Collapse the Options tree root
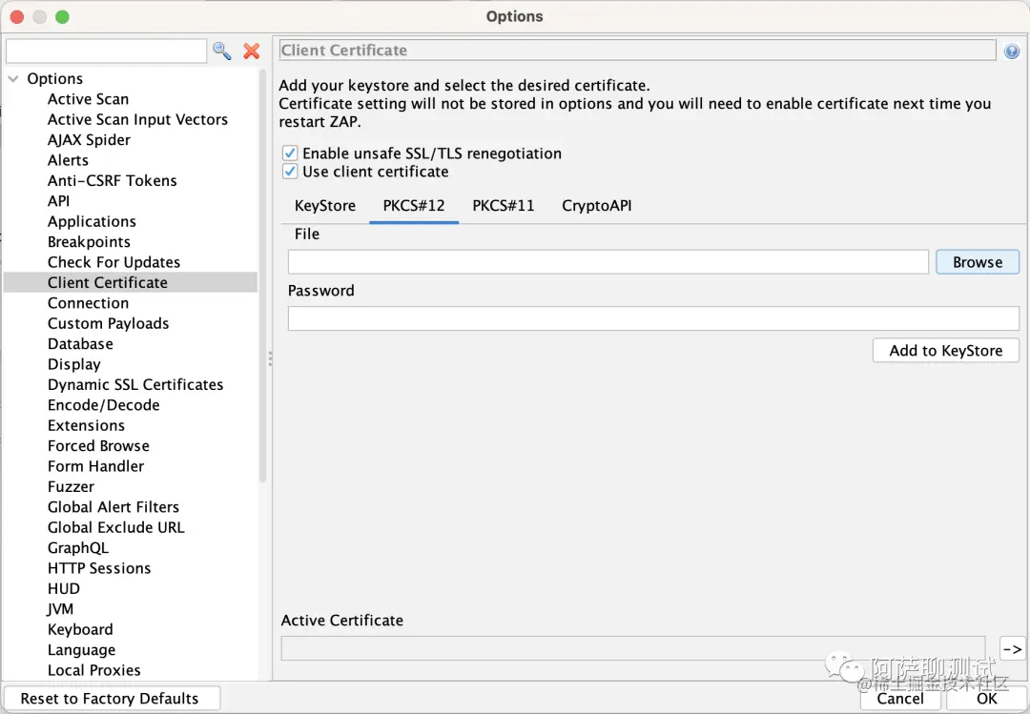 (13, 79)
